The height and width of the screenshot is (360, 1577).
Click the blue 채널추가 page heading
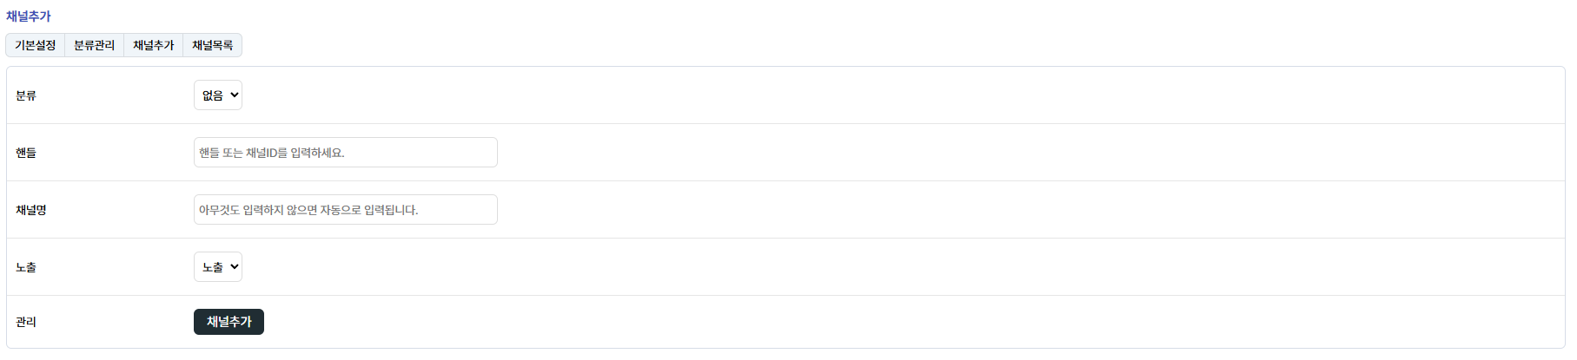[x=29, y=16]
